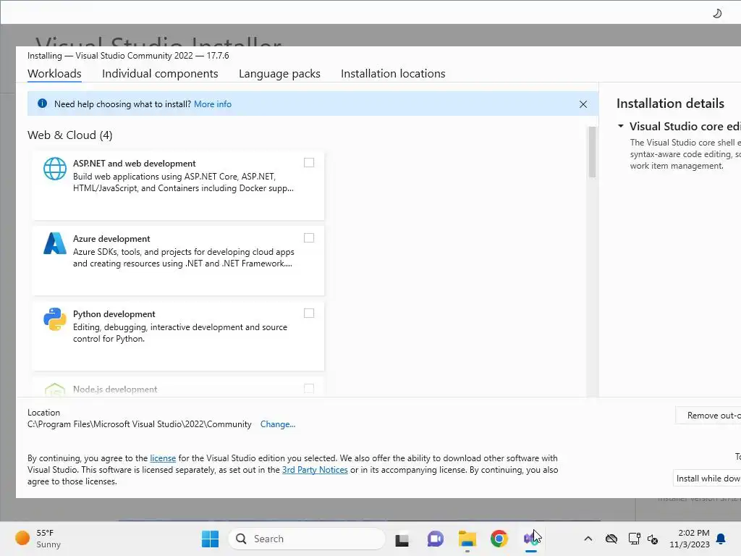The image size is (741, 556).
Task: Dismiss the help choosing banner
Action: (583, 104)
